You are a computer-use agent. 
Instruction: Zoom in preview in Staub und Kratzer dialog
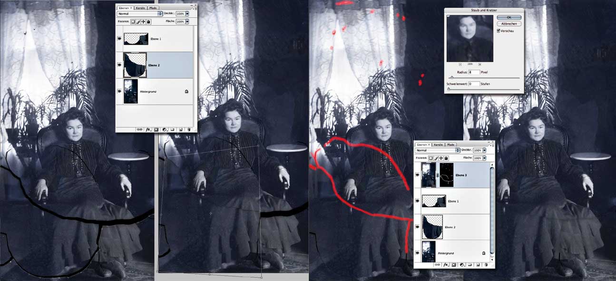[479, 64]
